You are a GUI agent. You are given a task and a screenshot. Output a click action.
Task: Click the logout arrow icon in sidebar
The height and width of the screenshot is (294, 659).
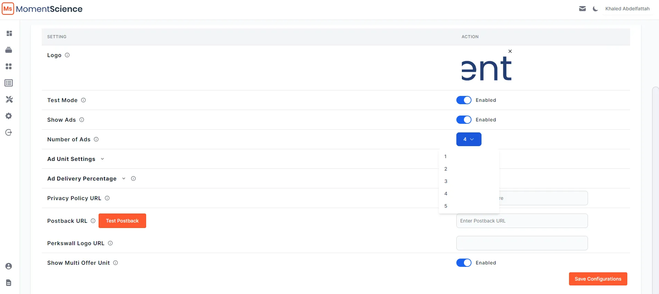9,132
